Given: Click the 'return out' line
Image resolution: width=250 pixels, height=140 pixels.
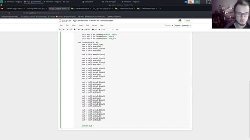Looking at the screenshot, I should pyautogui.click(x=87, y=126).
